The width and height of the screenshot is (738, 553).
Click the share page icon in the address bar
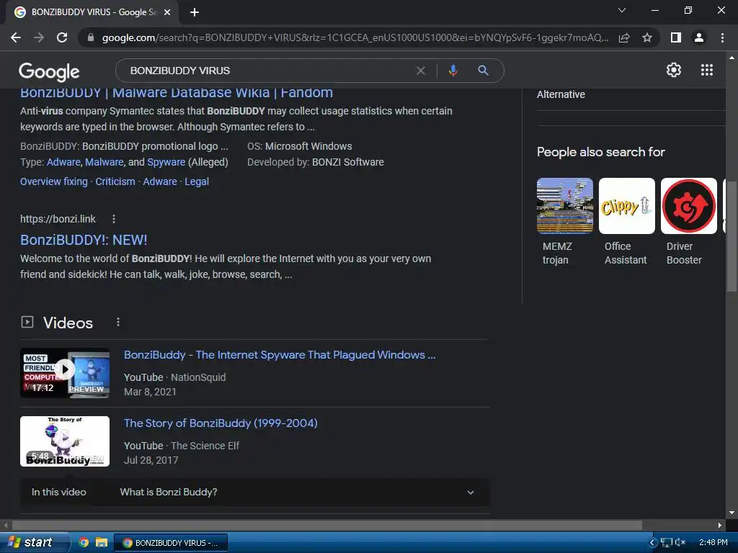[x=624, y=37]
